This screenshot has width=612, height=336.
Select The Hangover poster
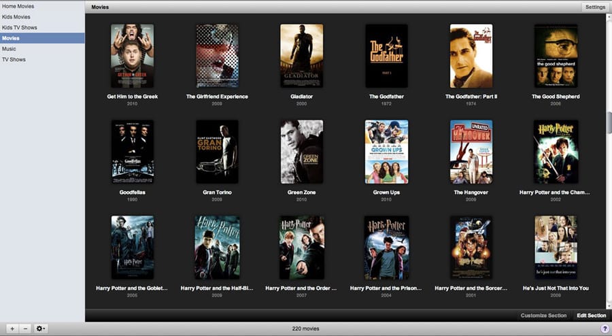click(471, 152)
